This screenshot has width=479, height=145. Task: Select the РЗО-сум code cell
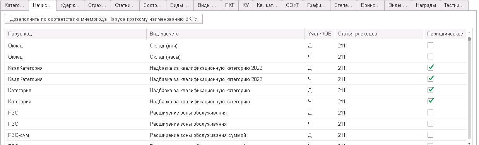(x=76, y=135)
